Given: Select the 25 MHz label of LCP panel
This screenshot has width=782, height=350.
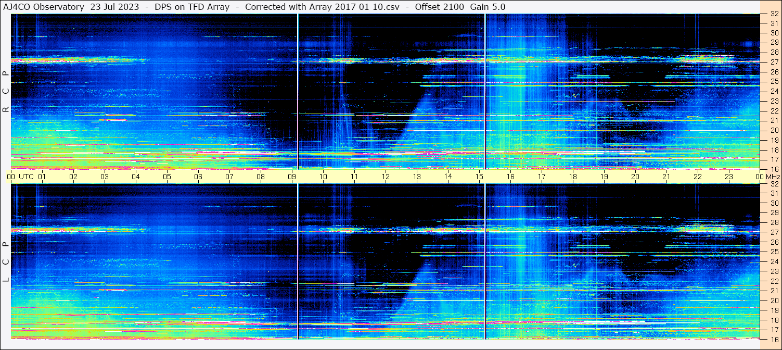Looking at the screenshot, I should click(774, 252).
